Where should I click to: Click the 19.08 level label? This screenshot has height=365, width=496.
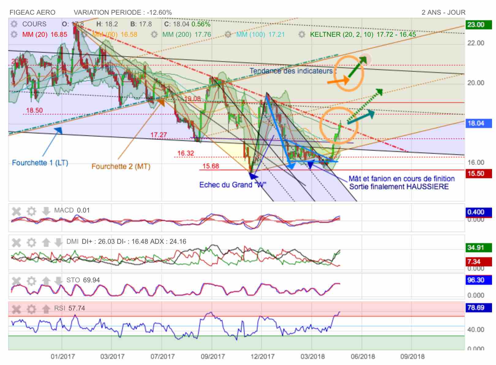pos(192,99)
